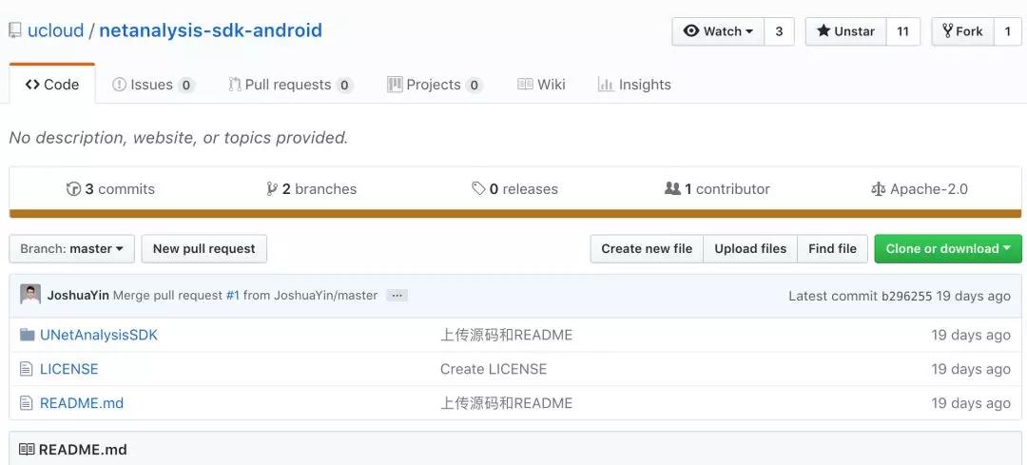Fork this repository
Image resolution: width=1027 pixels, height=465 pixels.
click(962, 31)
